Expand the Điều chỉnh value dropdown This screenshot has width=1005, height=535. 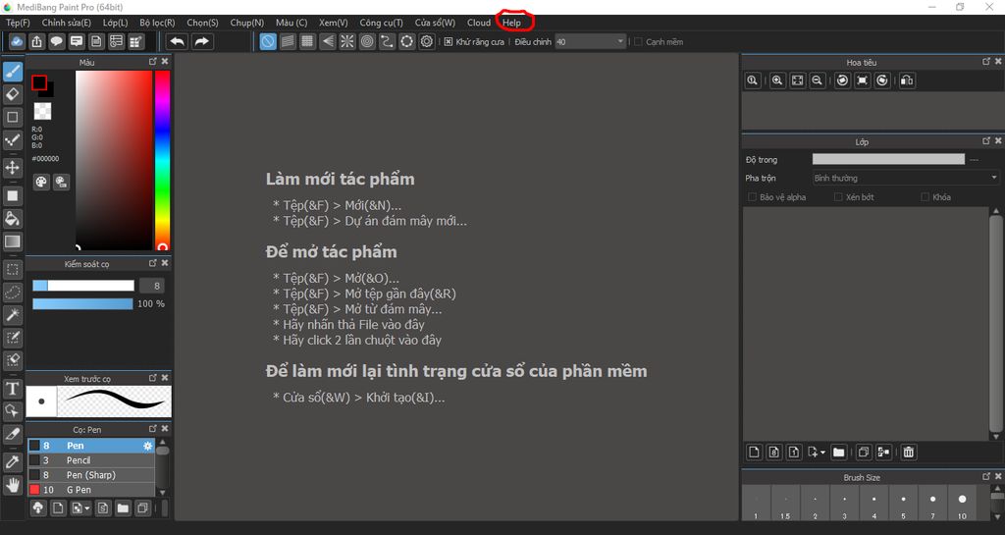[620, 42]
